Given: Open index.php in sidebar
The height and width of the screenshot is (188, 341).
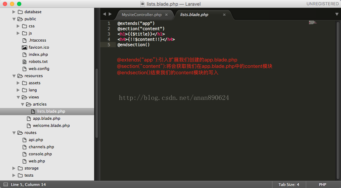Looking at the screenshot, I should pos(38,54).
